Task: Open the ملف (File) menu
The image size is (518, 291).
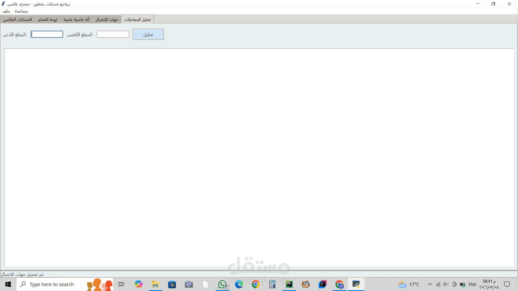Action: tap(6, 11)
